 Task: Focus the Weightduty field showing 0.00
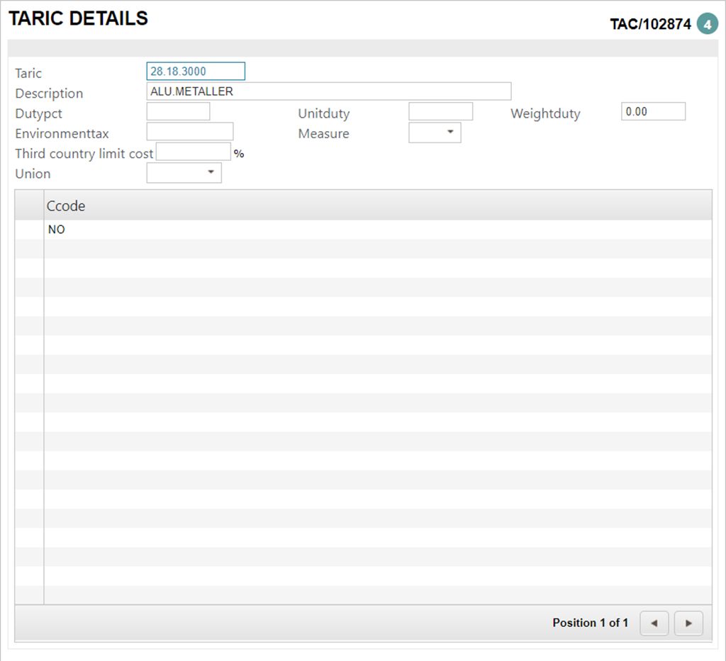pyautogui.click(x=653, y=112)
